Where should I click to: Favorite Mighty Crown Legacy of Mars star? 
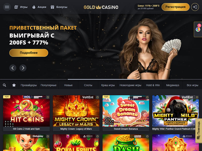pyautogui.click(x=97, y=97)
